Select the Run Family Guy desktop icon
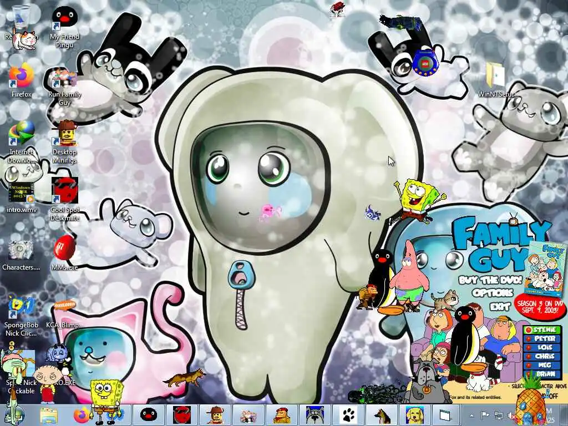The width and height of the screenshot is (568, 426). pyautogui.click(x=64, y=87)
